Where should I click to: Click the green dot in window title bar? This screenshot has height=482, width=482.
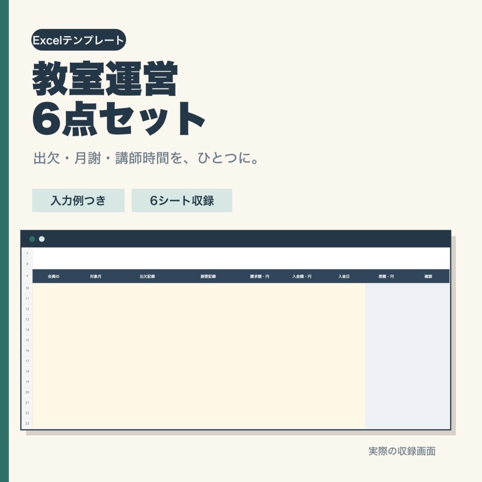pos(32,239)
